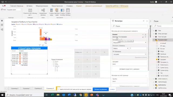
Task: Click 'Сховати' link in sharing bar
Action: coord(112,89)
